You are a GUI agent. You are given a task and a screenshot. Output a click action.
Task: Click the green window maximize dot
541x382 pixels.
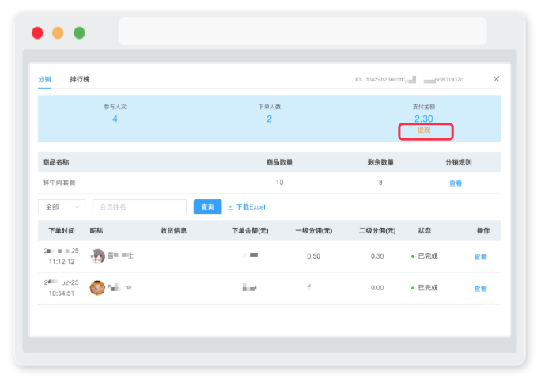click(79, 33)
